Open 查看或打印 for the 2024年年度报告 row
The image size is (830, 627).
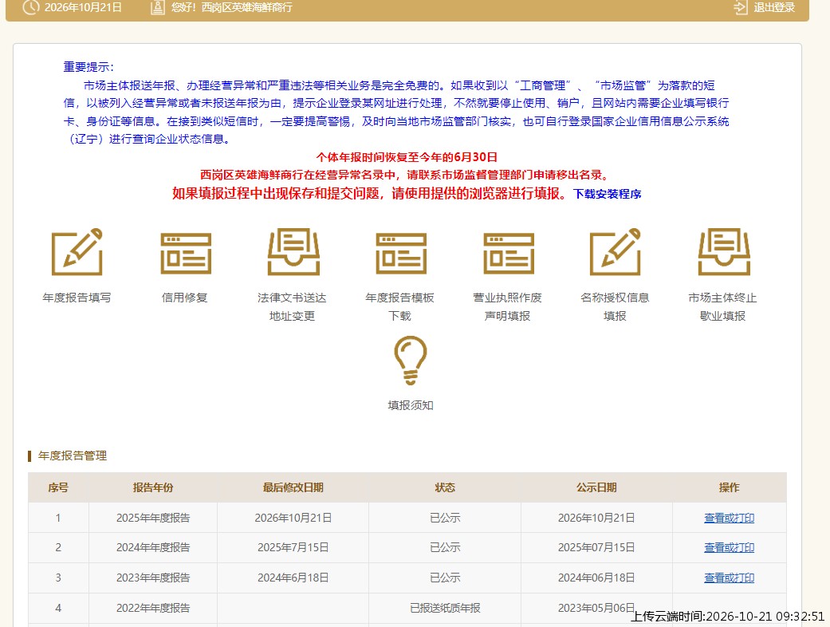[729, 547]
